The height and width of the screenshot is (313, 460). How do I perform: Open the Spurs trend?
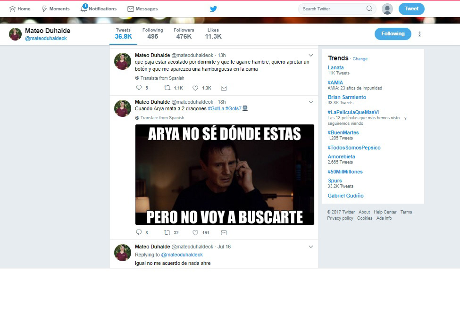(335, 181)
